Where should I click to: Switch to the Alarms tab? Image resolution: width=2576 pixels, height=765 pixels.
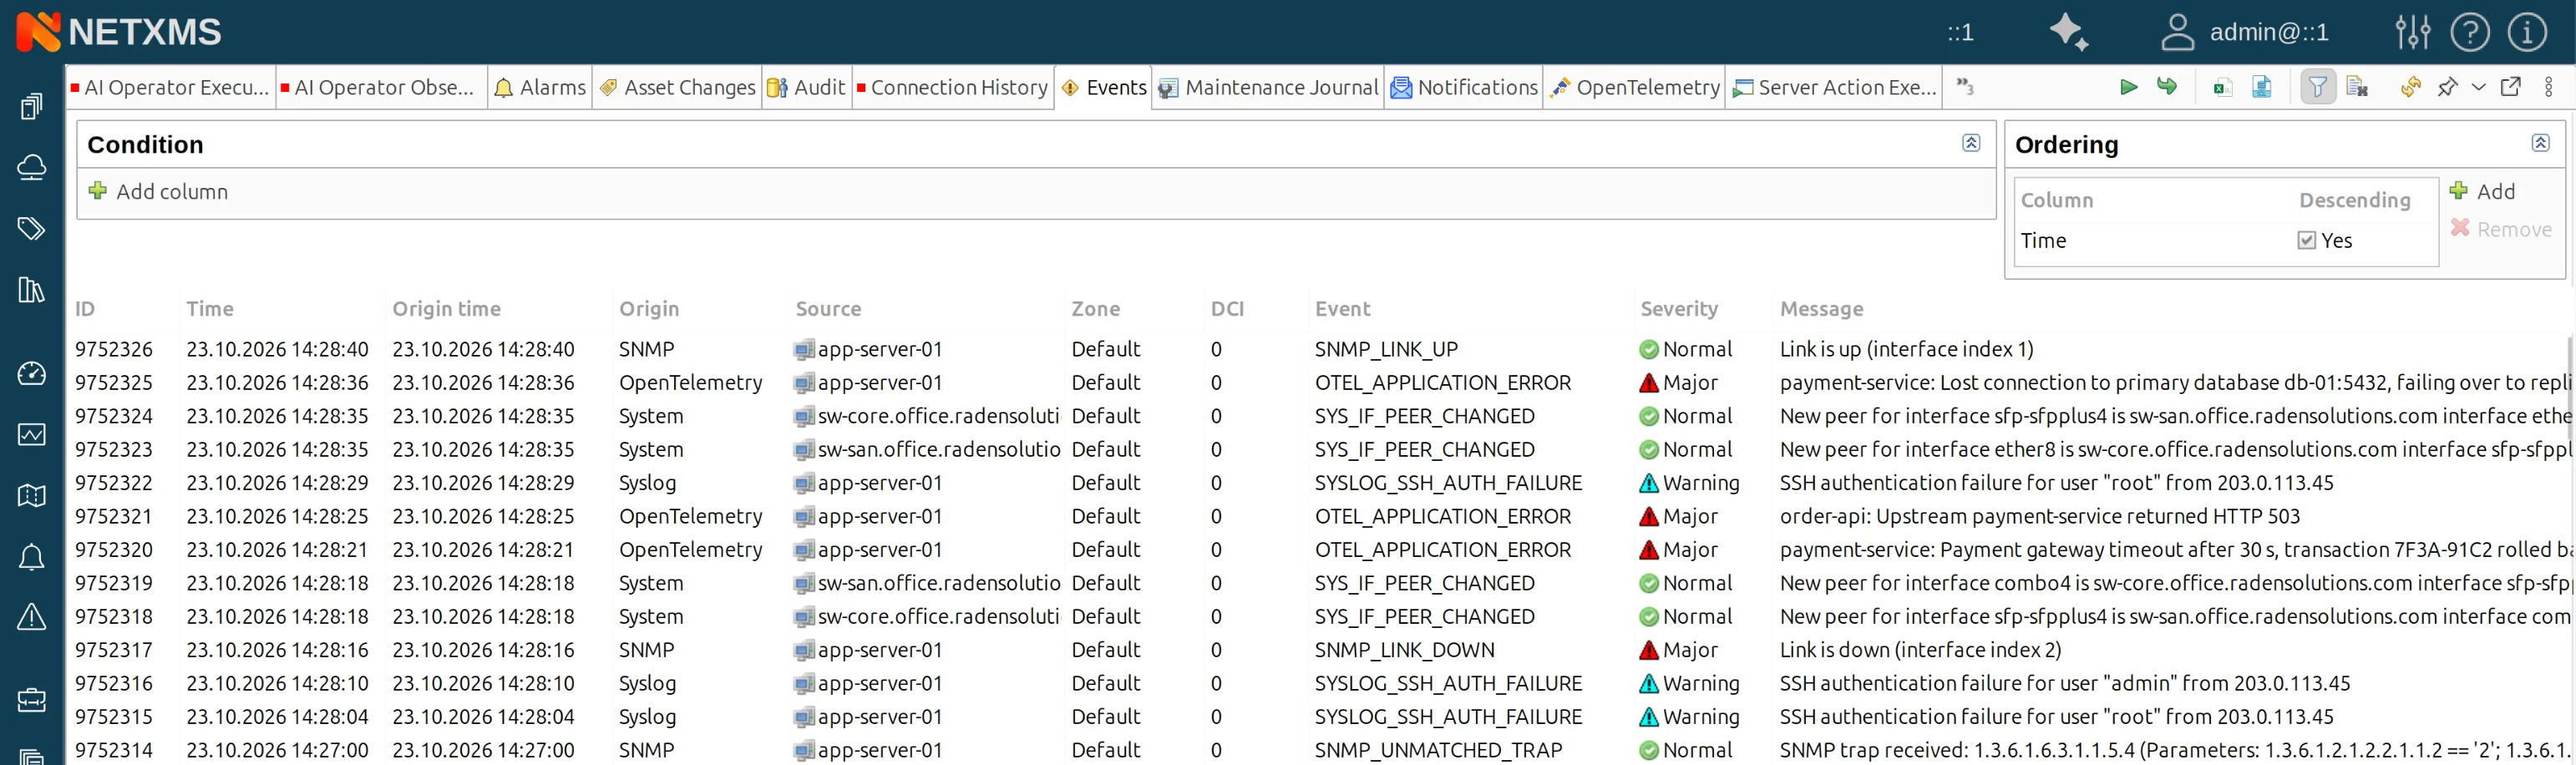point(540,87)
